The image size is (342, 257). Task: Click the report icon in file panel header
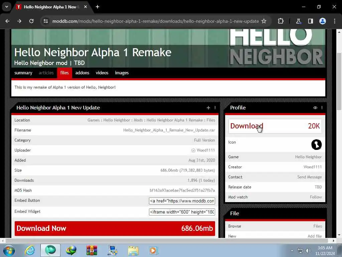tap(215, 108)
